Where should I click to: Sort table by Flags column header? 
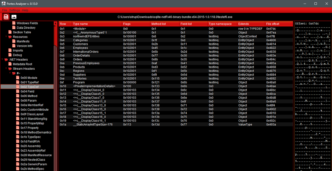click(x=136, y=24)
